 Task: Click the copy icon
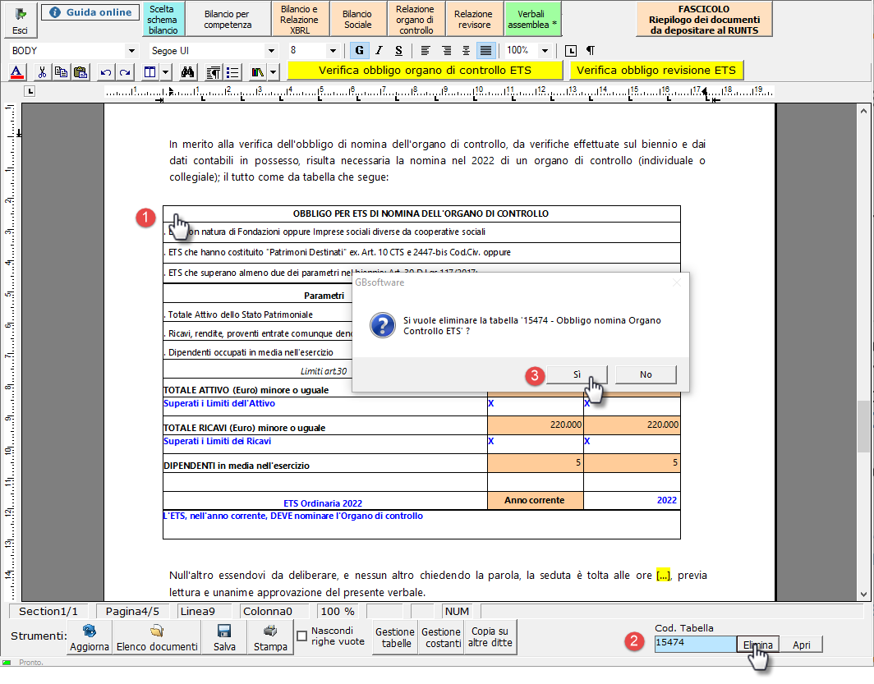point(62,72)
